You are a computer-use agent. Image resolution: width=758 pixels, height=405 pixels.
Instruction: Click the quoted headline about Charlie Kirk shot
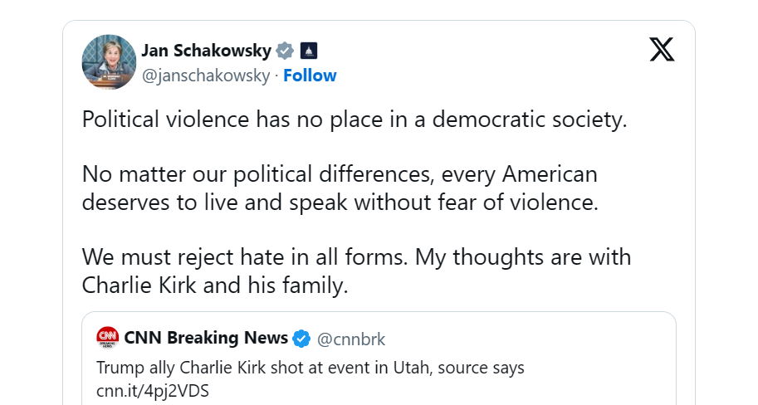(311, 368)
